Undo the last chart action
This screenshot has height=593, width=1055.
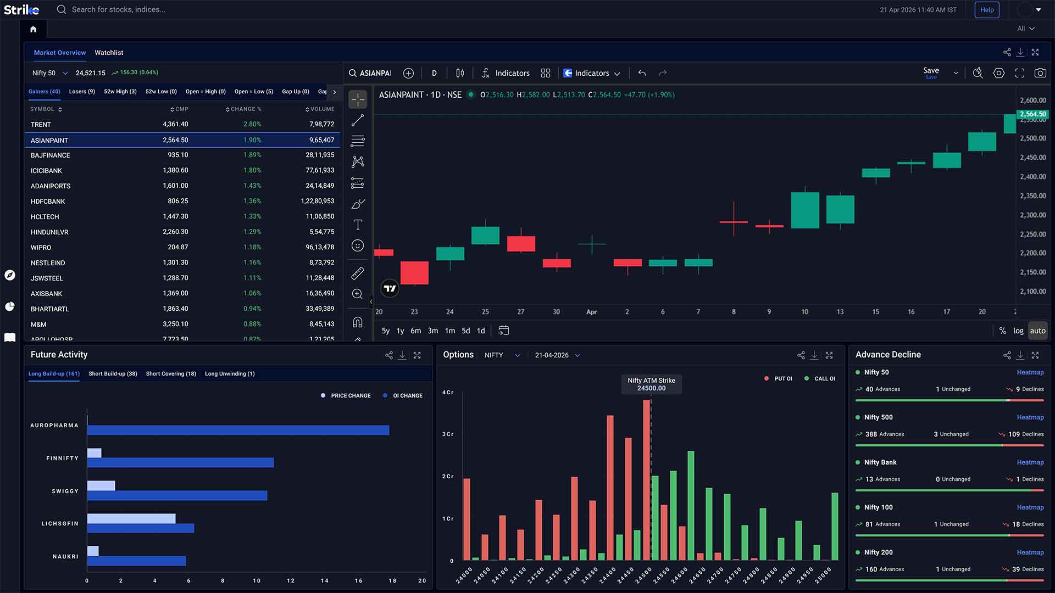(x=642, y=73)
